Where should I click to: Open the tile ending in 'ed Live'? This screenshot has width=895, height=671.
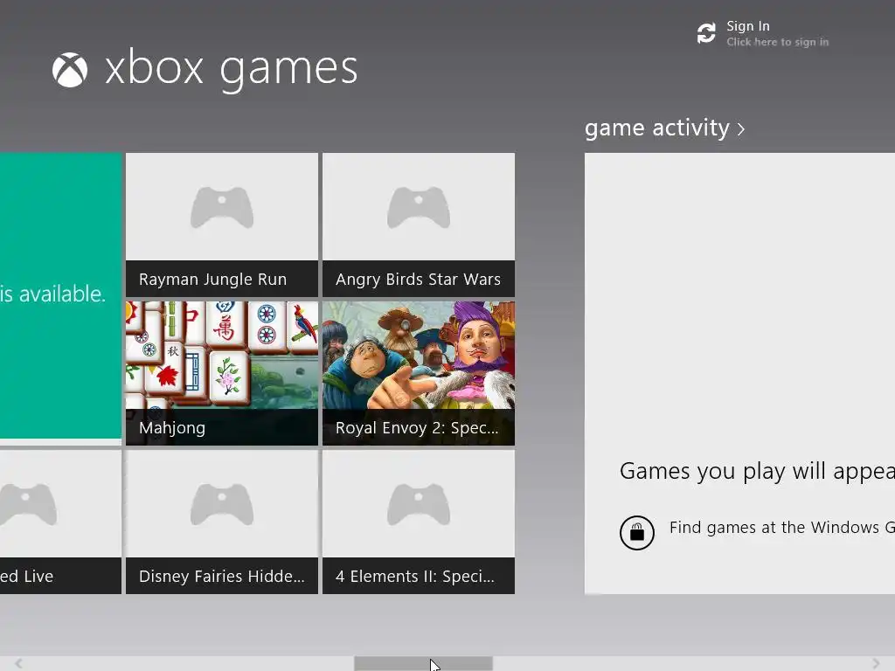pyautogui.click(x=60, y=522)
